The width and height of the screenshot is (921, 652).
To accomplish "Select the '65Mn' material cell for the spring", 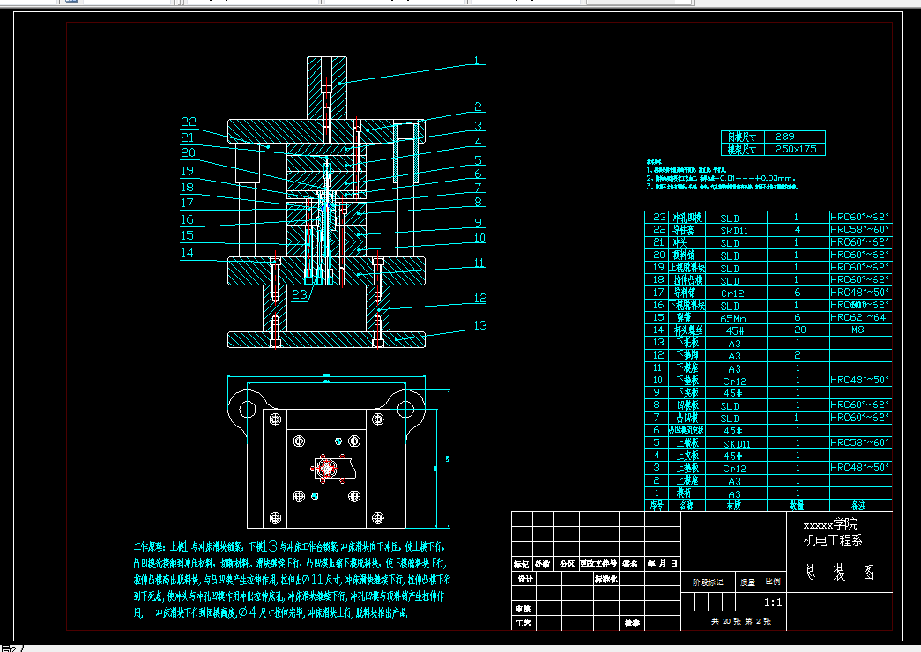I will click(733, 319).
